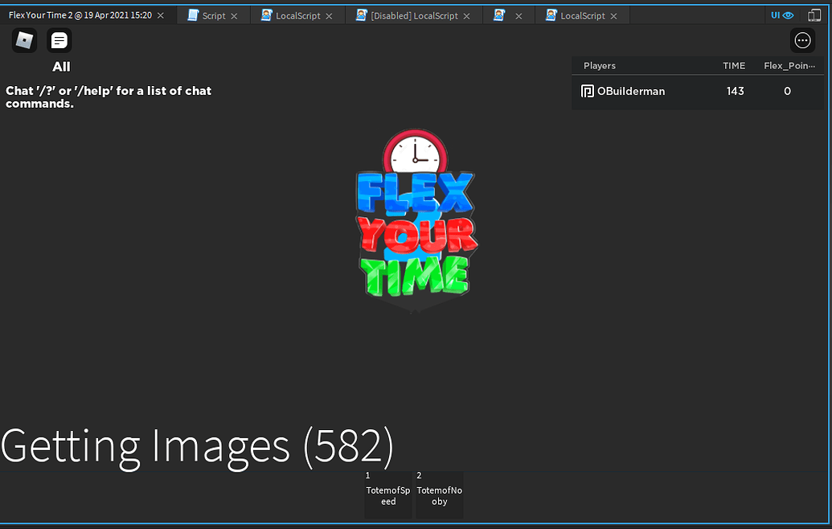Open the last LocalScript tab

point(582,16)
